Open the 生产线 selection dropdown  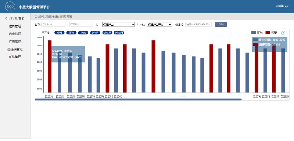(x=159, y=24)
